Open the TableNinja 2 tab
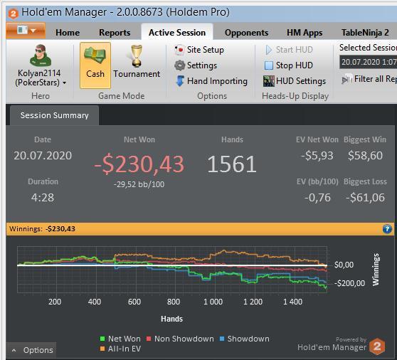The image size is (397, 360). pyautogui.click(x=365, y=33)
